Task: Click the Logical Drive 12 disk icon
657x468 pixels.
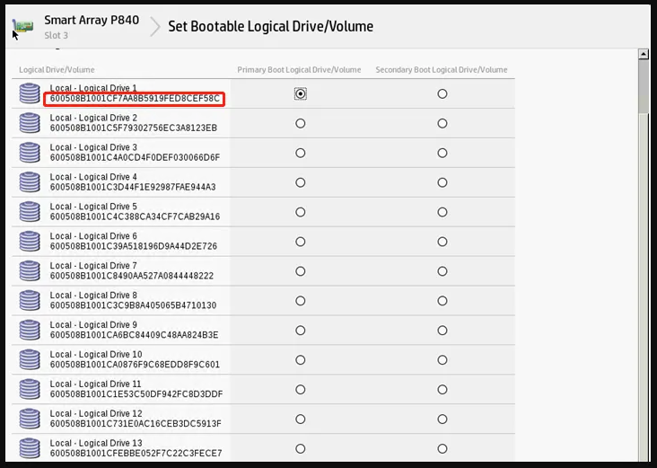Action: pyautogui.click(x=30, y=419)
